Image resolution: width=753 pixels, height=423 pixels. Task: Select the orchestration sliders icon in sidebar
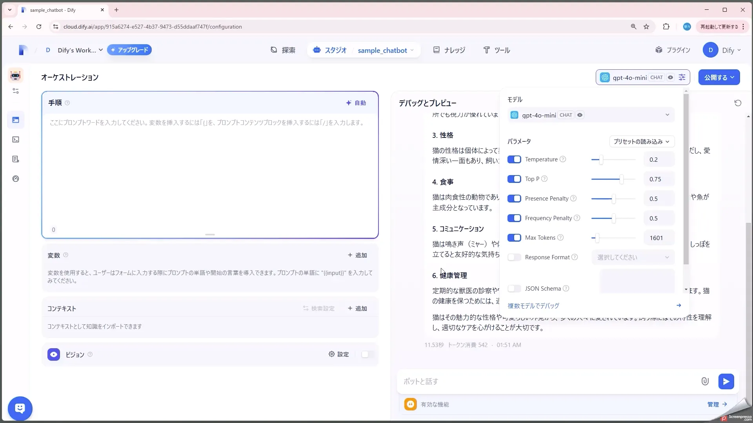click(16, 91)
